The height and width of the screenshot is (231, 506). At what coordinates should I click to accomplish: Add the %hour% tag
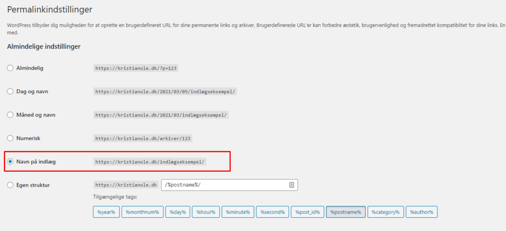206,212
